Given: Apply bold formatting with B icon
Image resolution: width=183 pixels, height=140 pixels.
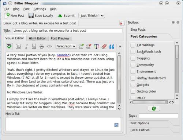Looking at the screenshot, I should point(19,46).
